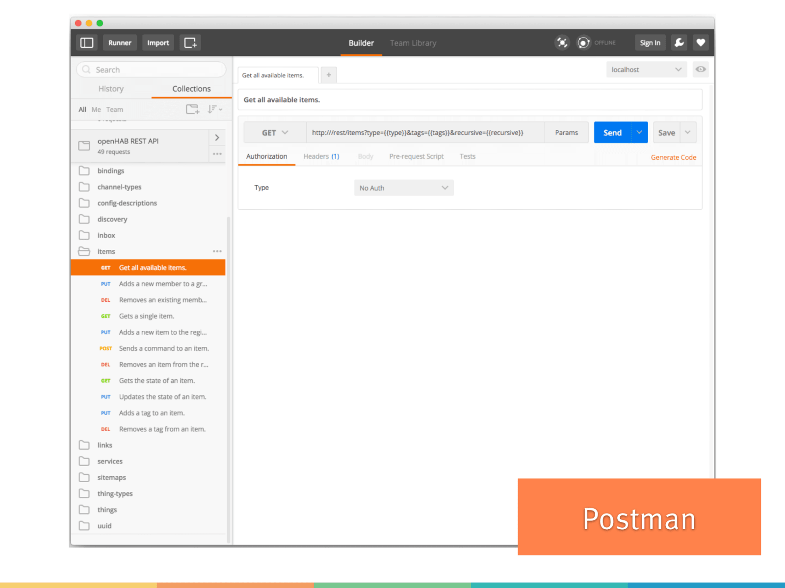Click the Params button
Image resolution: width=785 pixels, height=588 pixels.
567,132
